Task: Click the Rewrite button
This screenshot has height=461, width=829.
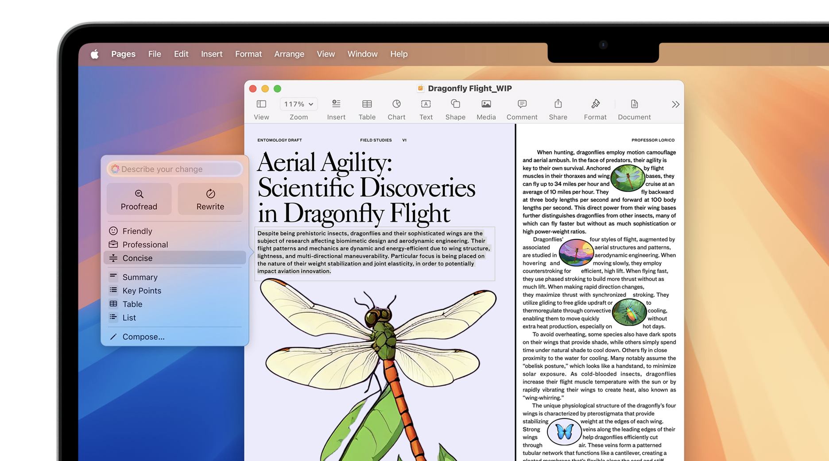Action: (210, 199)
